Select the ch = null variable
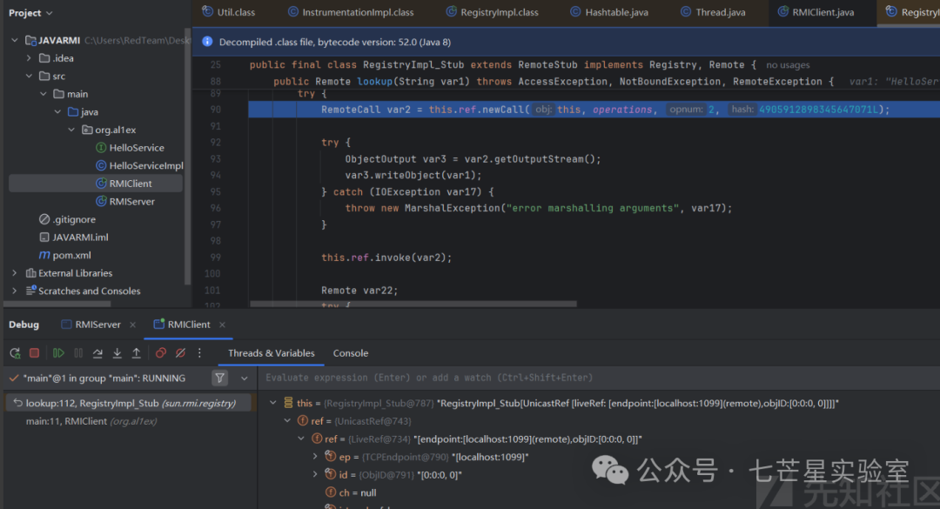 pos(351,492)
